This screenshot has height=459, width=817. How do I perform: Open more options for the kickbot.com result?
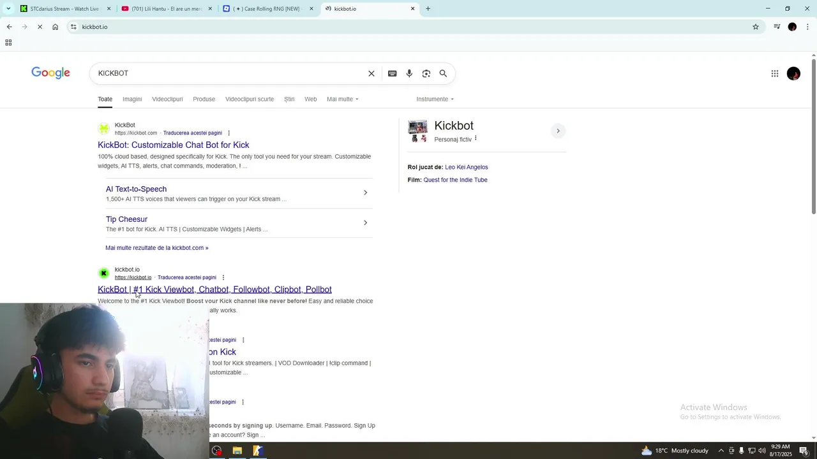pyautogui.click(x=229, y=133)
